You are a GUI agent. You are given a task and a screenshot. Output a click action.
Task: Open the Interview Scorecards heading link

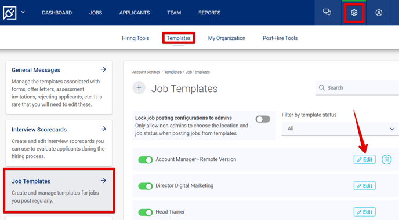[39, 130]
